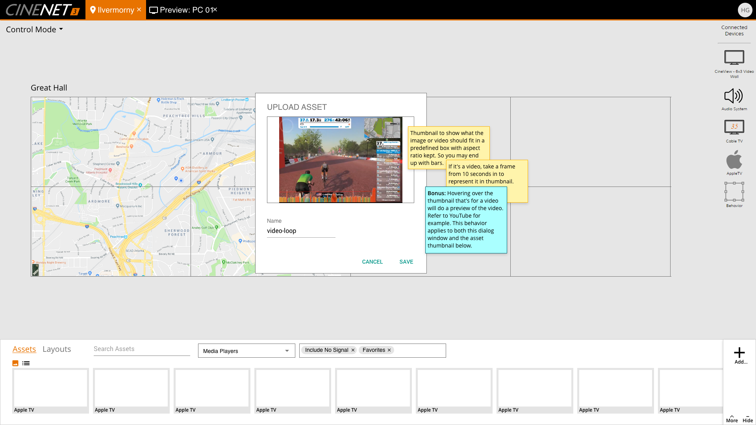Cancel the Upload Asset dialog
This screenshot has width=756, height=425.
[x=372, y=262]
